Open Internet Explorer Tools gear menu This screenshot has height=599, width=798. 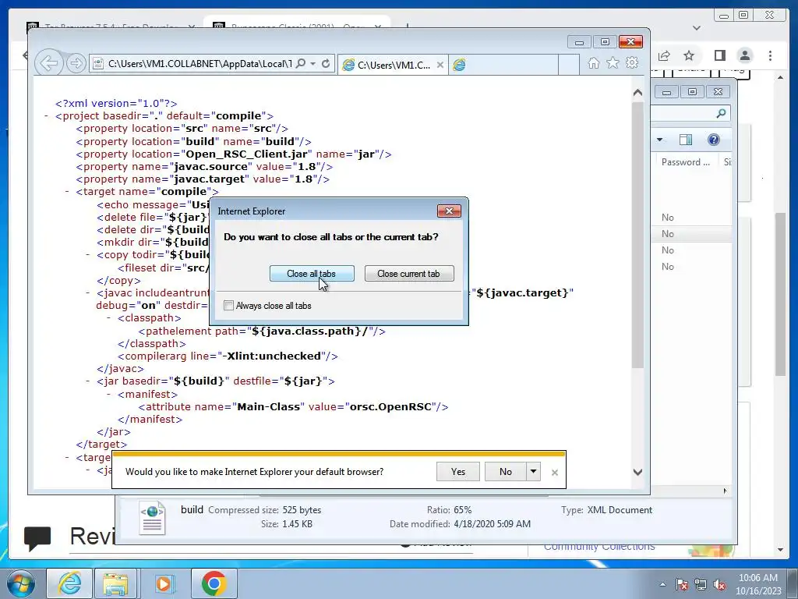point(632,63)
